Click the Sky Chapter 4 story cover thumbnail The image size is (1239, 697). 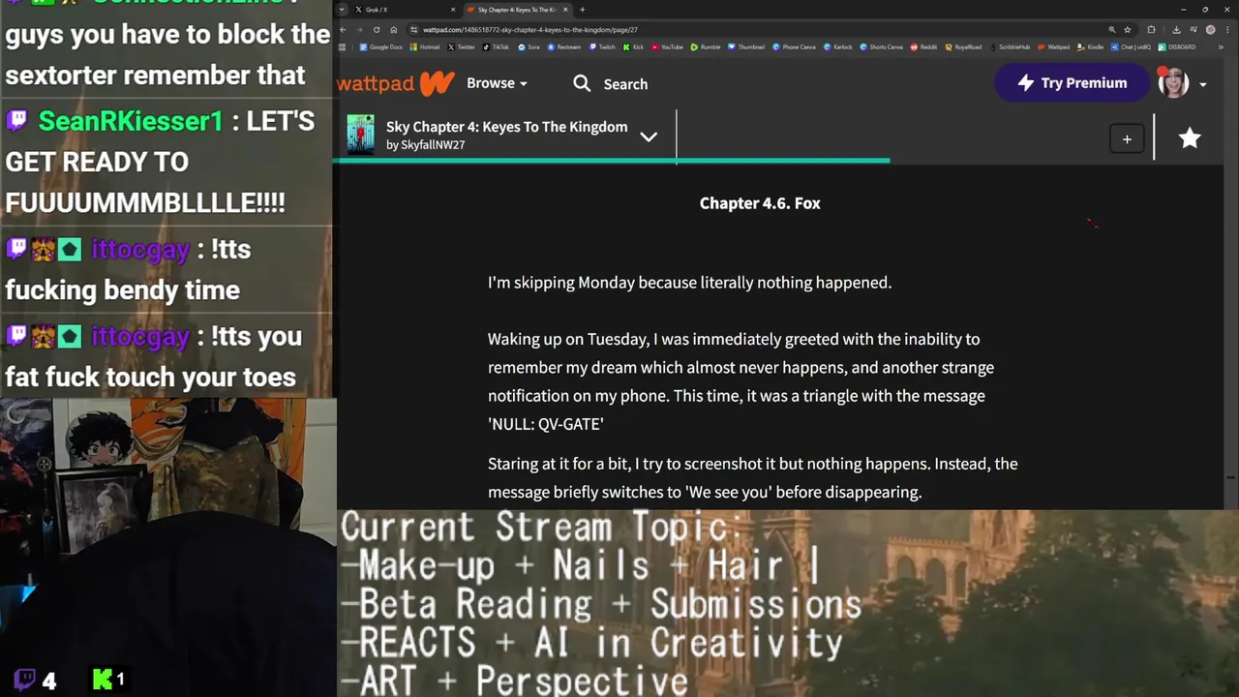(360, 135)
